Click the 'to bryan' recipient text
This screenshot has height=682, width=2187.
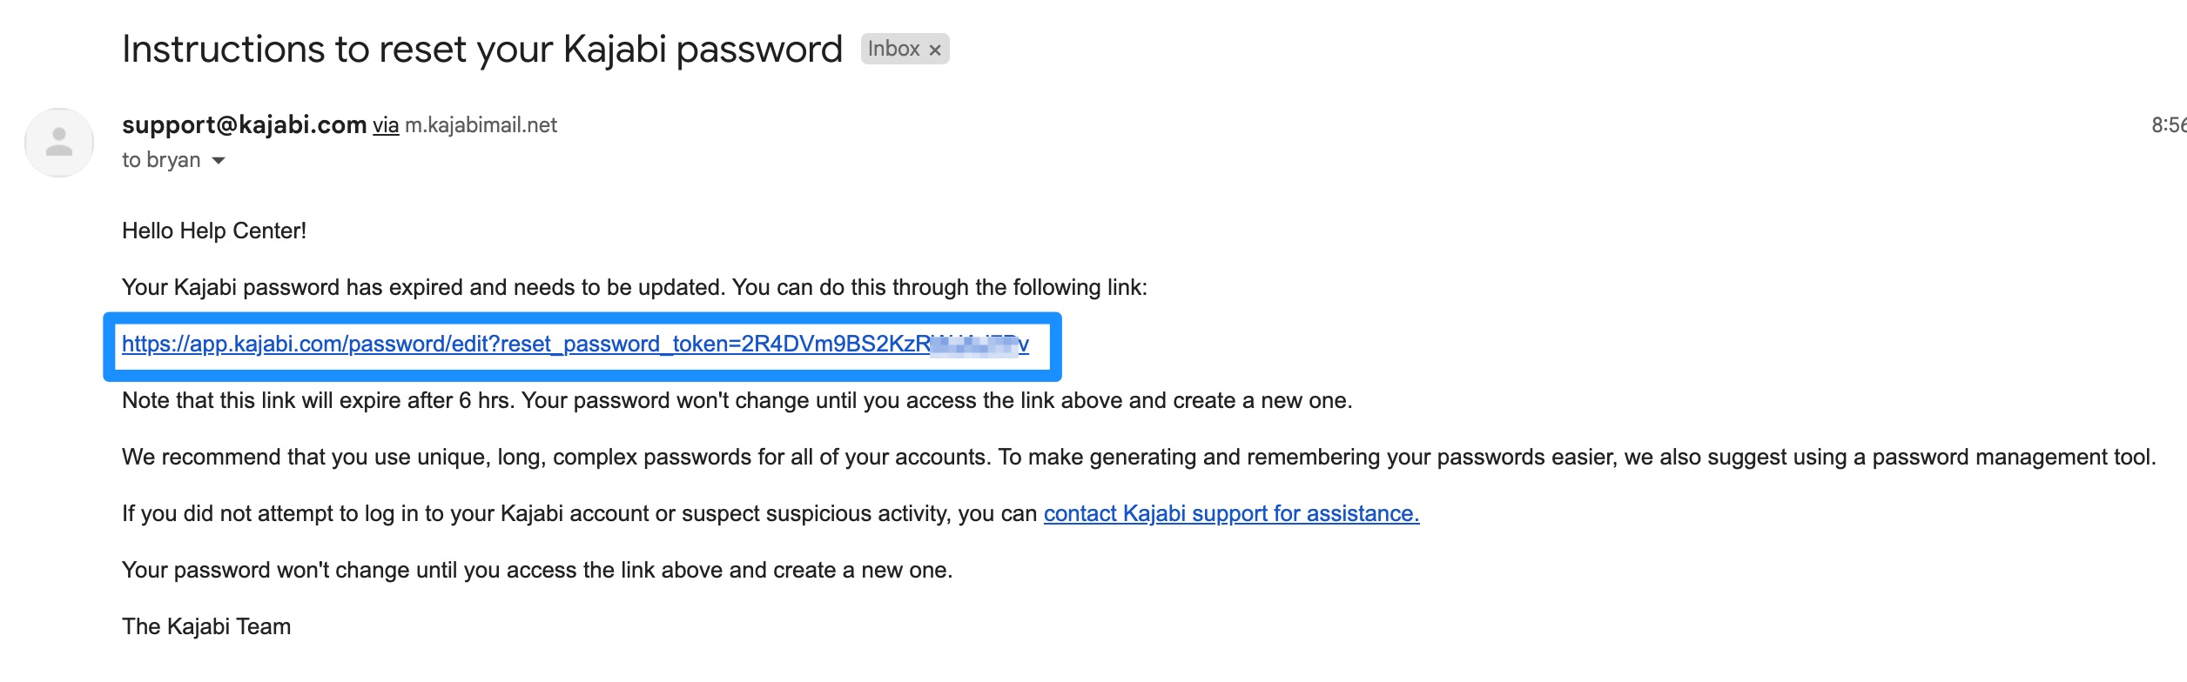[161, 160]
